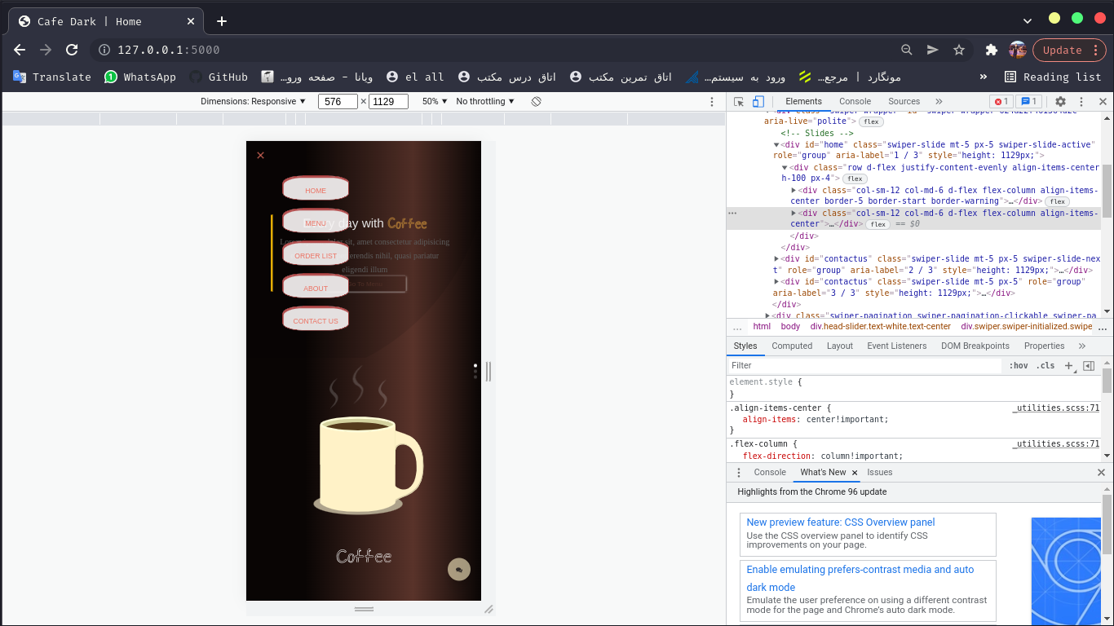Click new style rule plus icon
1114x626 pixels.
click(1068, 366)
